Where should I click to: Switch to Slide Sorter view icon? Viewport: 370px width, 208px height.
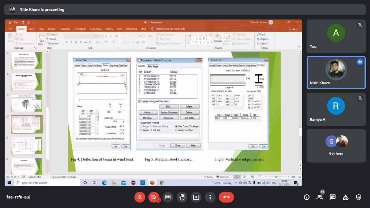click(x=244, y=177)
